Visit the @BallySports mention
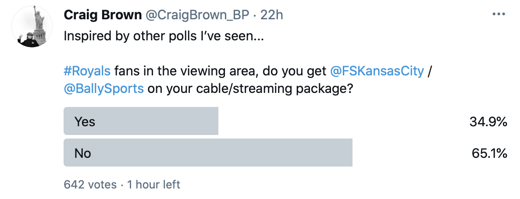 pos(103,88)
